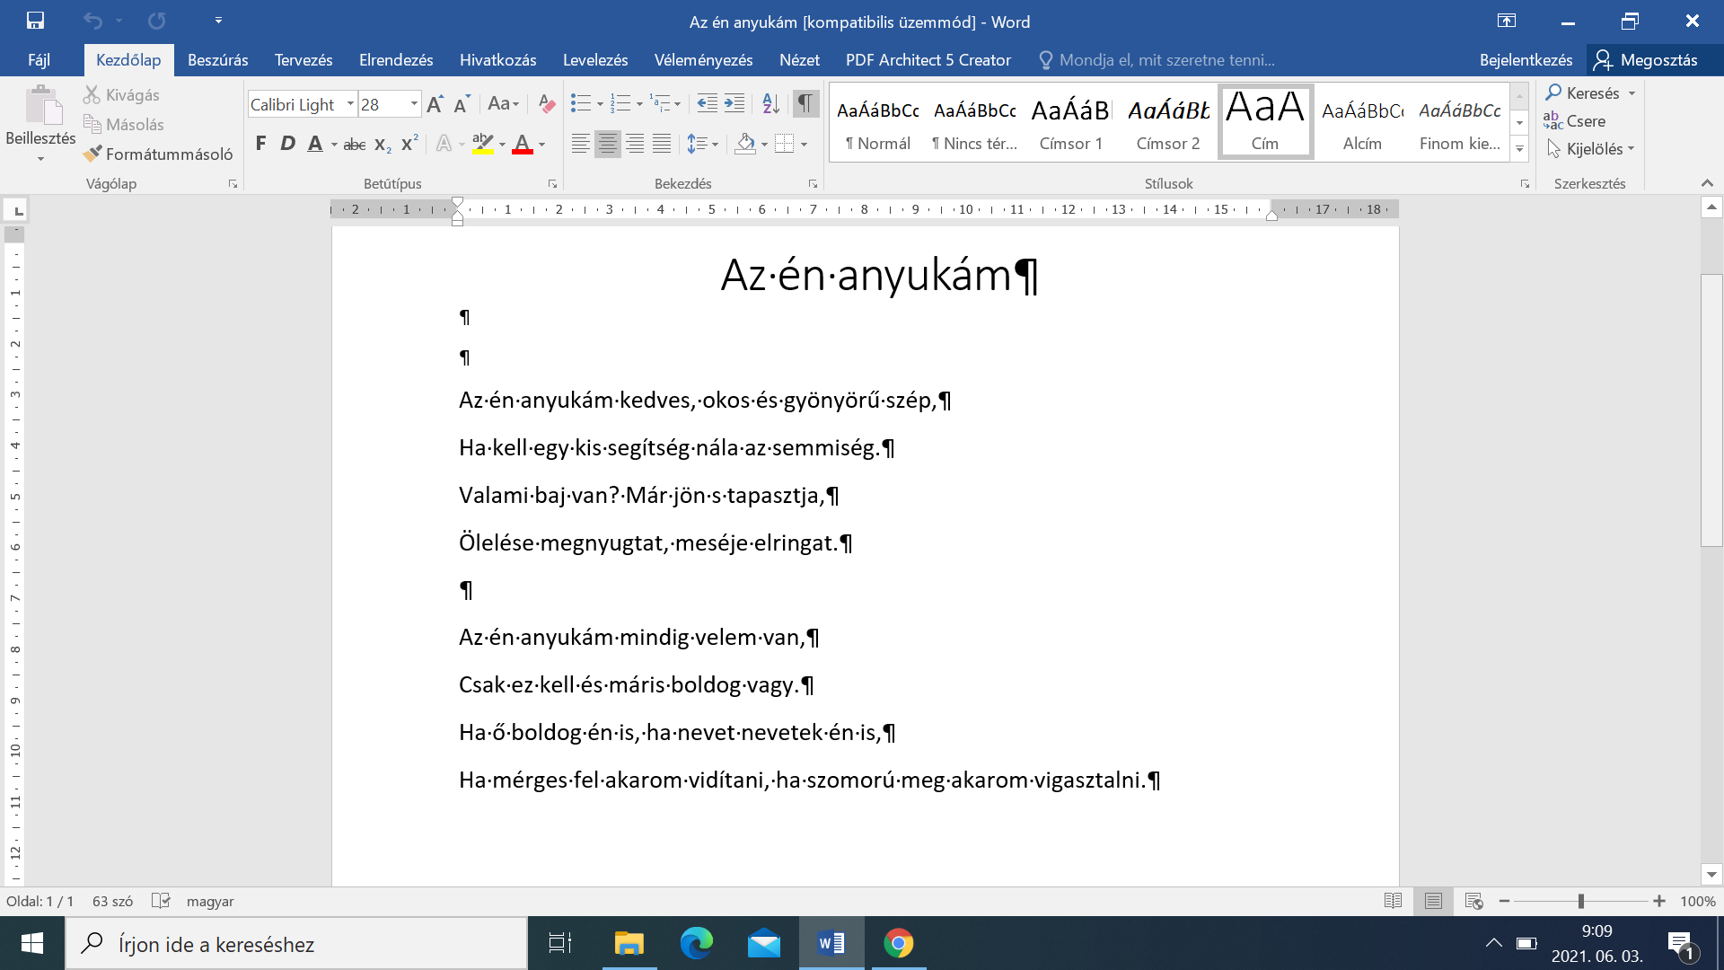
Task: Click the zoom slider handle
Action: coord(1581,901)
